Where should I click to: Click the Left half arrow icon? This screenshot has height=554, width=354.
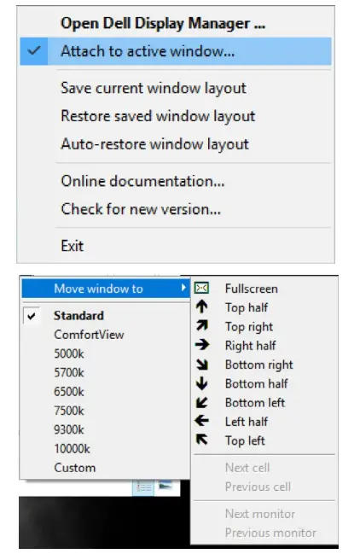(201, 421)
